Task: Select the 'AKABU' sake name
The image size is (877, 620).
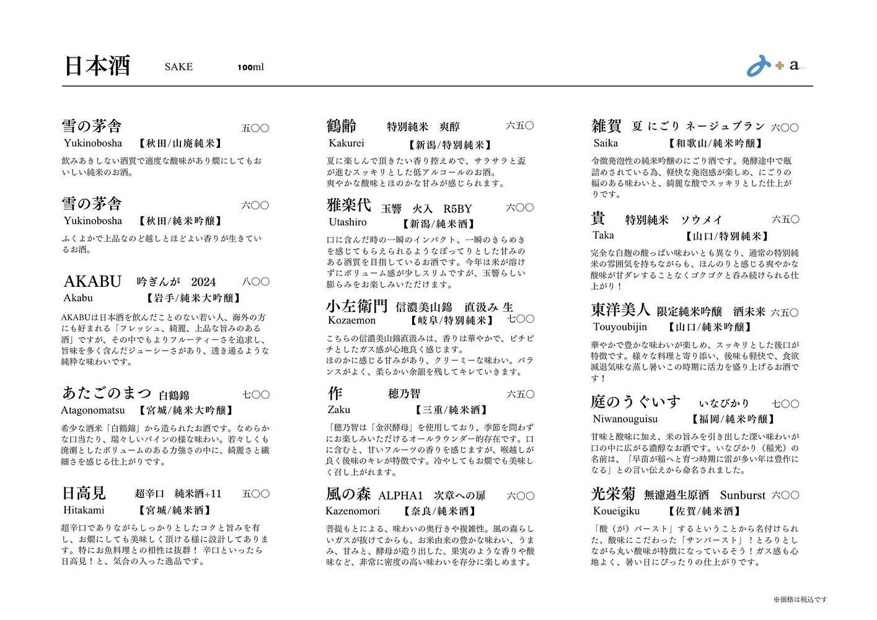Action: click(93, 282)
